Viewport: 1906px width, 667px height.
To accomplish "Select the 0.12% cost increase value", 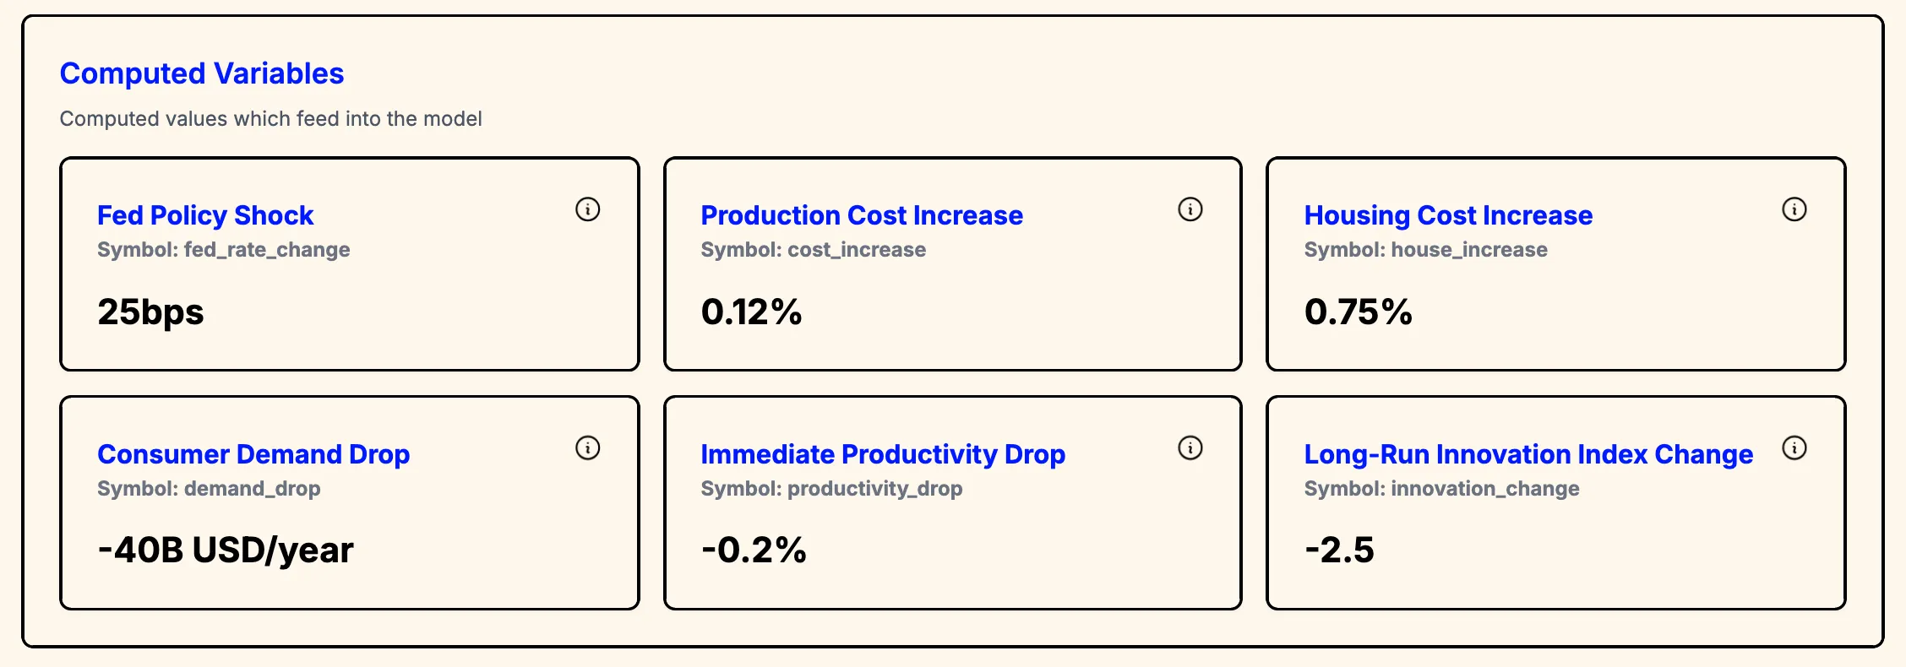I will pyautogui.click(x=751, y=312).
